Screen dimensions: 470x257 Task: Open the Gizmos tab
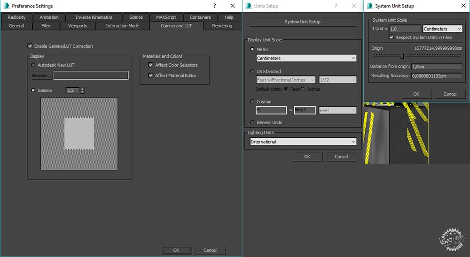[136, 17]
